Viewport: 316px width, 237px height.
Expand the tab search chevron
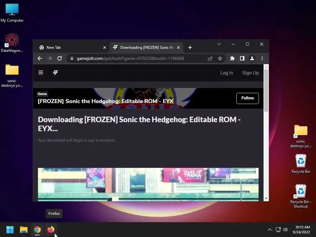click(x=219, y=44)
